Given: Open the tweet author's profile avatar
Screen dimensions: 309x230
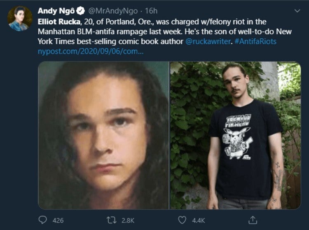Looking at the screenshot, I should coord(20,19).
